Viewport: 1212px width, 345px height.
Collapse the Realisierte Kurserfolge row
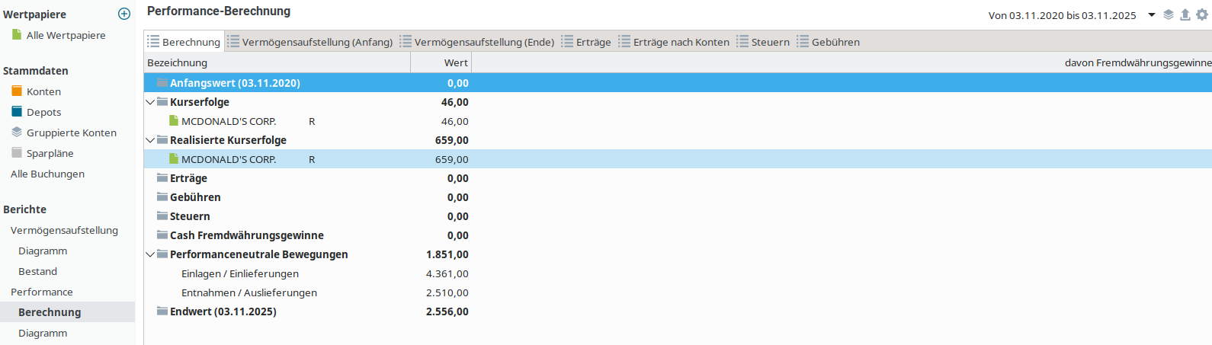tap(150, 140)
